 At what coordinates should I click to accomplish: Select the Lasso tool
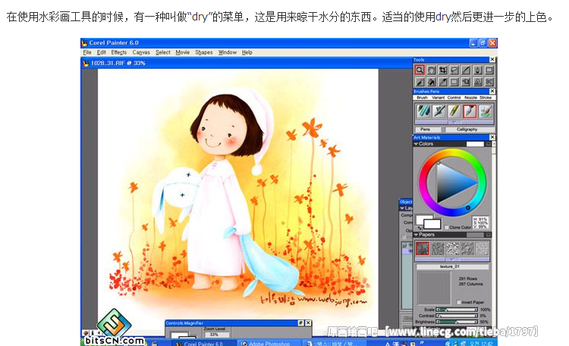click(x=454, y=70)
